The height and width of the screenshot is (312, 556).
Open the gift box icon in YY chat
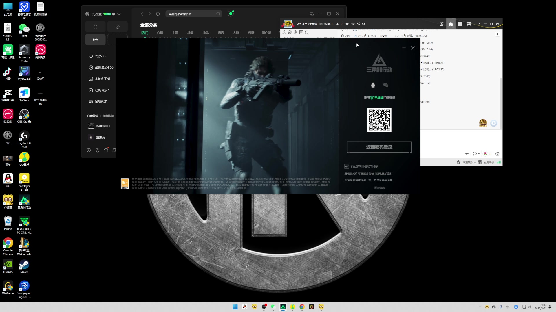(497, 154)
